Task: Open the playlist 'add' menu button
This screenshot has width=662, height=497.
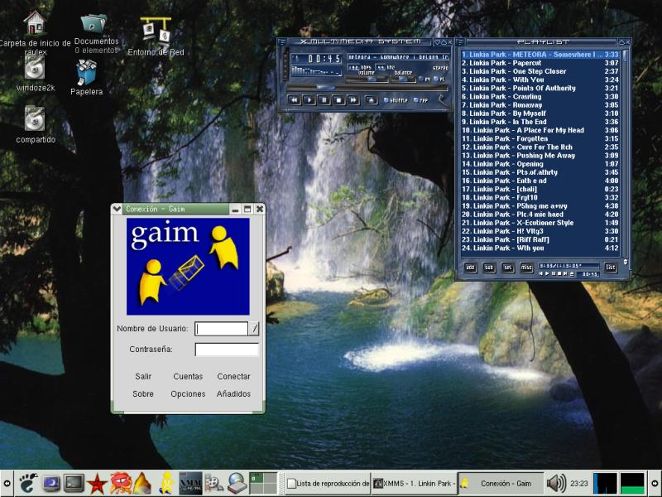Action: (469, 267)
